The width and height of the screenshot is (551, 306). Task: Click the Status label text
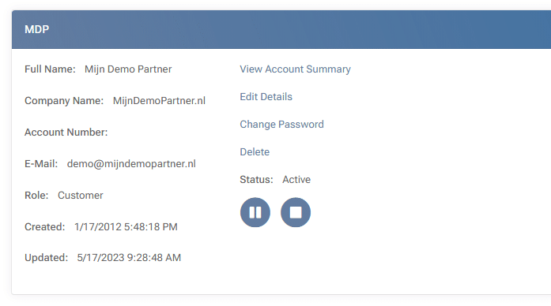pyautogui.click(x=256, y=180)
